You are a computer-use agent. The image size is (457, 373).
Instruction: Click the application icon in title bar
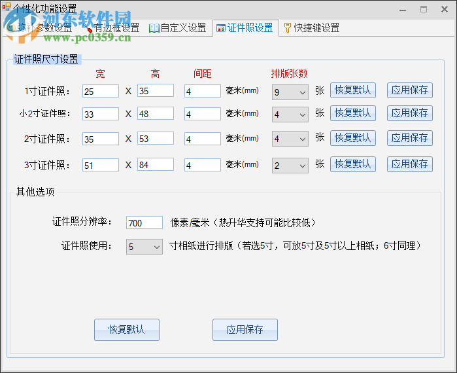point(7,7)
